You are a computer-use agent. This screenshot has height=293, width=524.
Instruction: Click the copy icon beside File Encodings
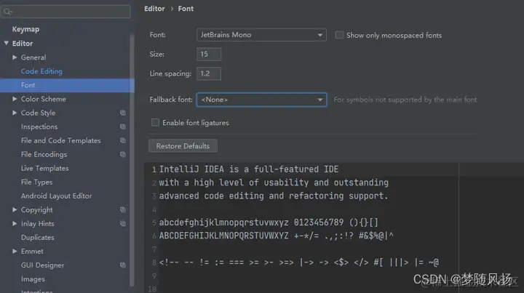pyautogui.click(x=123, y=155)
